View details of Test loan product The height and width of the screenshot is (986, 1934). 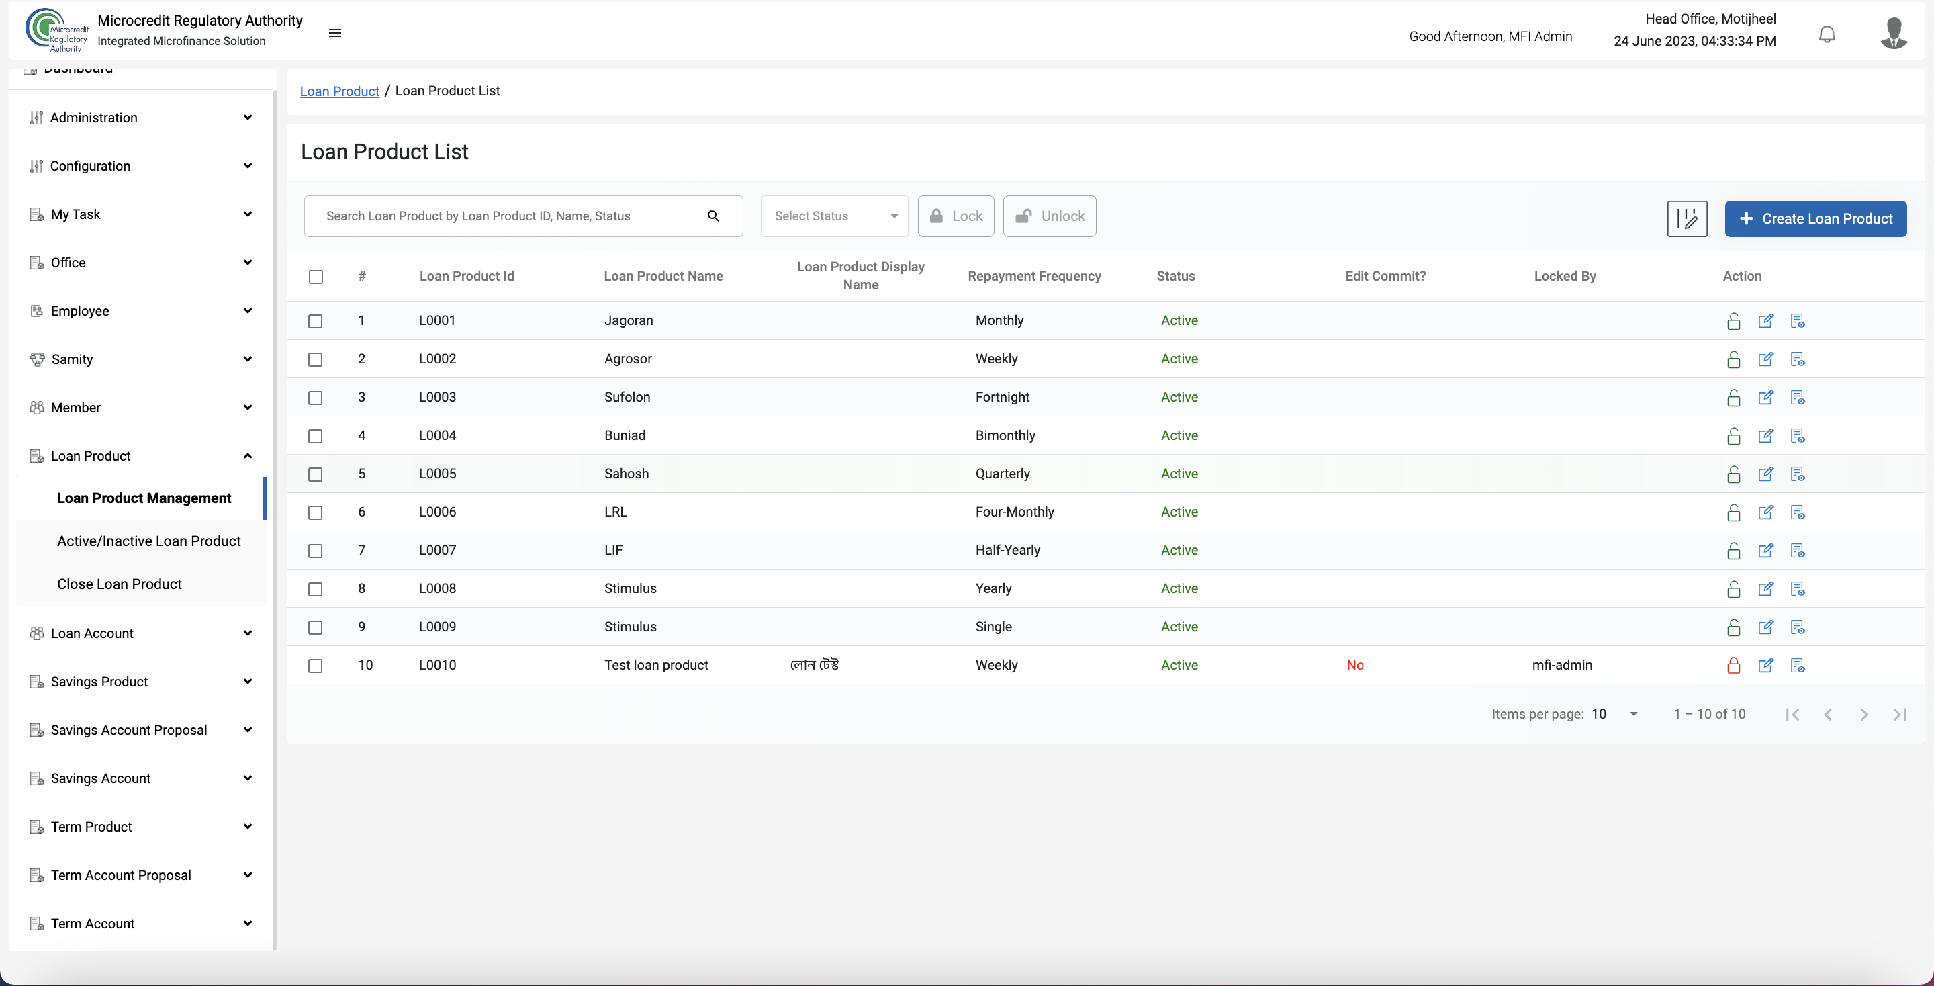click(1798, 666)
